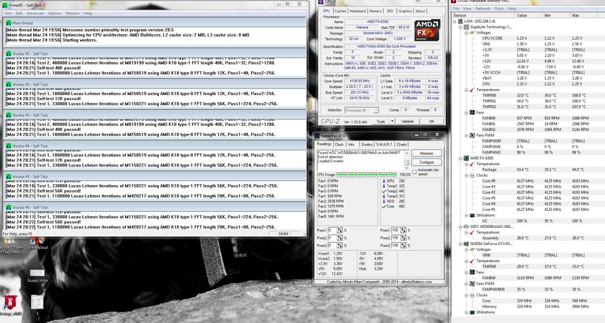The width and height of the screenshot is (605, 323).
Task: Open the Blade&Soul desktop shortcut icon
Action: click(x=37, y=240)
